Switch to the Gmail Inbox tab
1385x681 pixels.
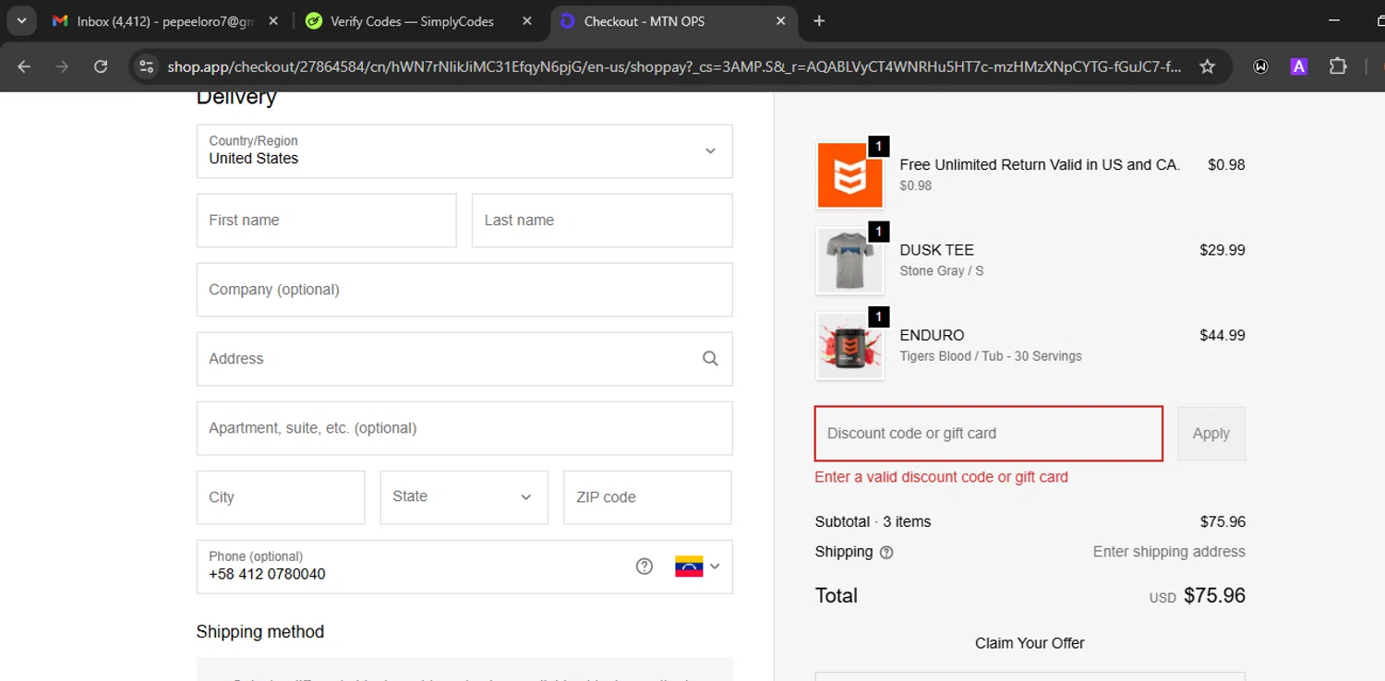click(166, 21)
